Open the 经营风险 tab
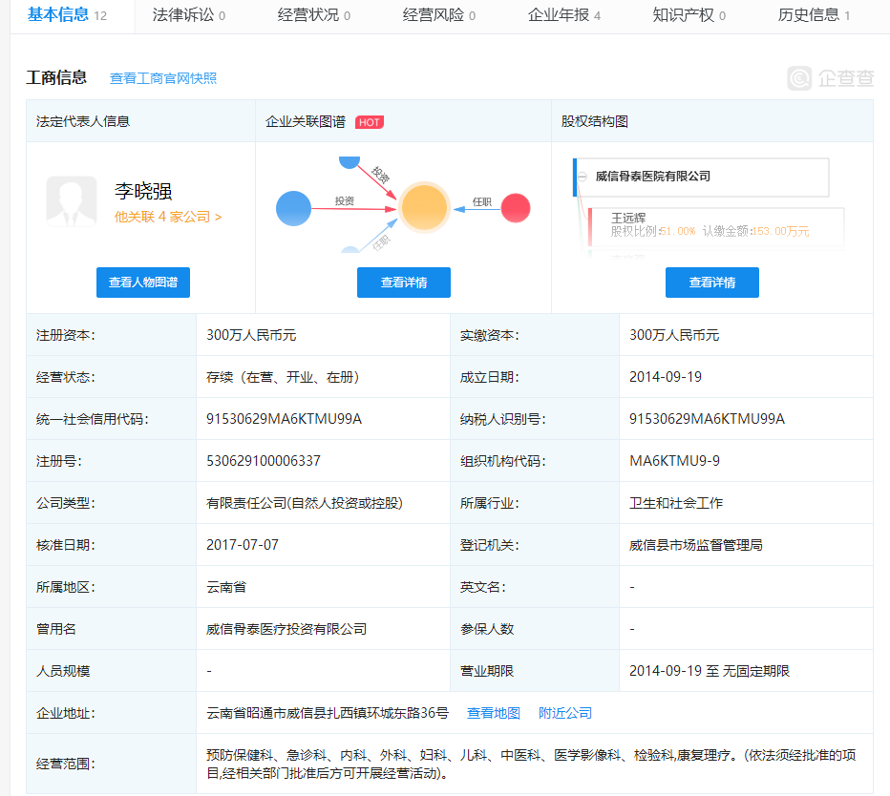 (438, 15)
